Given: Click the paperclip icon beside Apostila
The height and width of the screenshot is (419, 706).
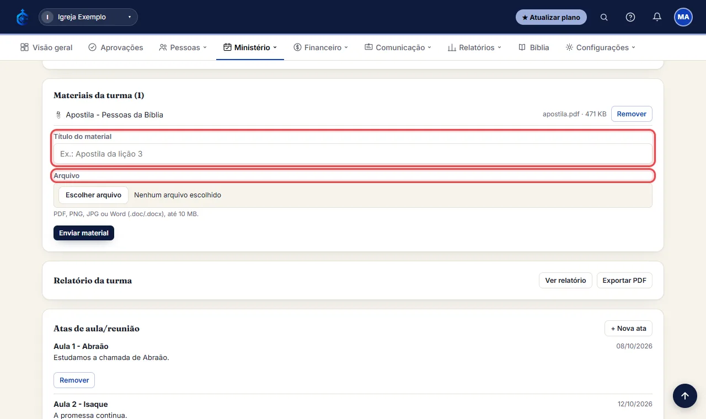Looking at the screenshot, I should [x=58, y=115].
